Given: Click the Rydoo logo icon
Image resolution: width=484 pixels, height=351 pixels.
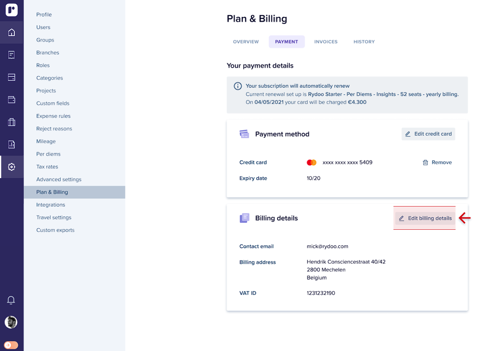Looking at the screenshot, I should click(x=12, y=10).
